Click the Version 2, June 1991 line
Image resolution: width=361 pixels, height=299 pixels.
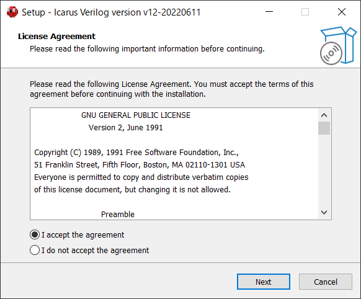[x=126, y=128]
